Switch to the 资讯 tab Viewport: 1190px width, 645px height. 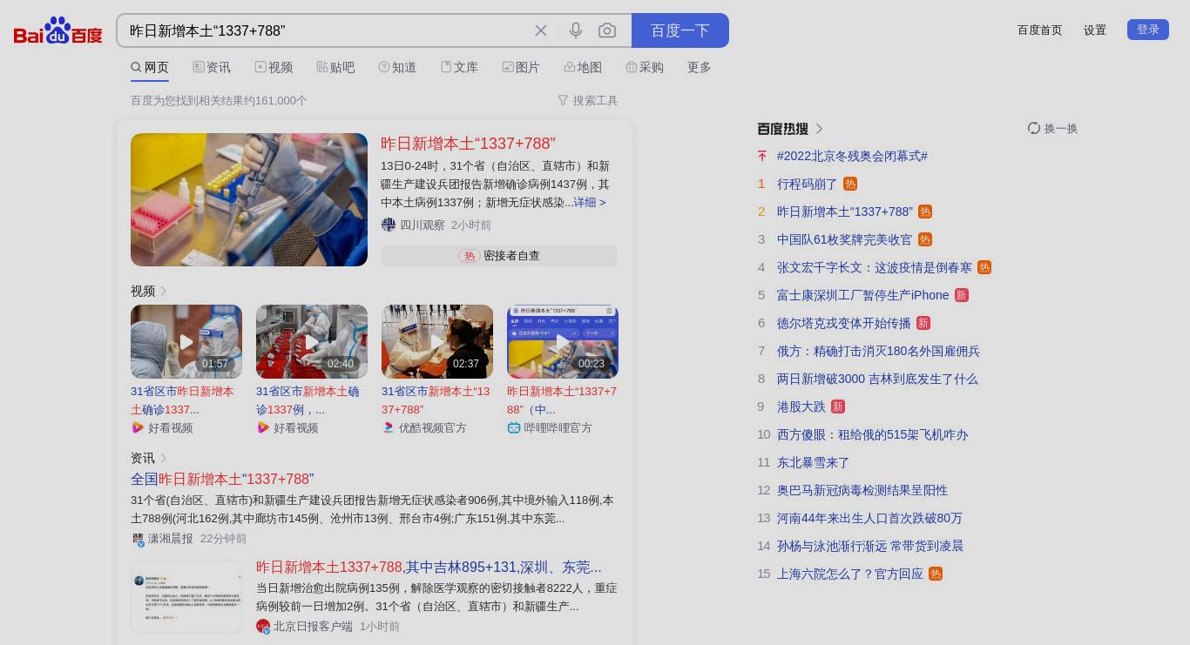212,67
